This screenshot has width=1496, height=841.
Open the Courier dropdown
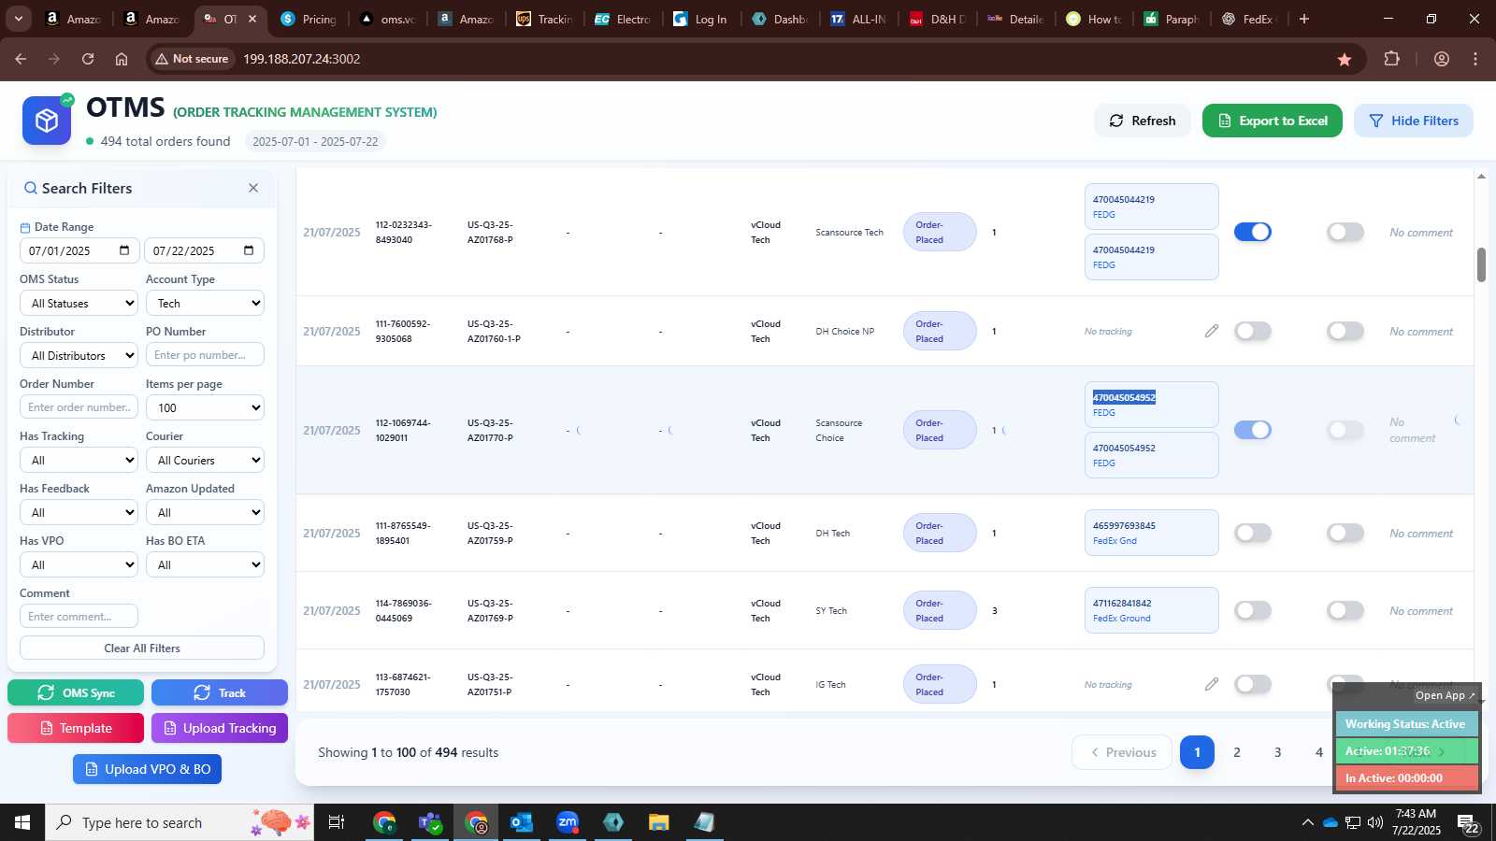[205, 460]
